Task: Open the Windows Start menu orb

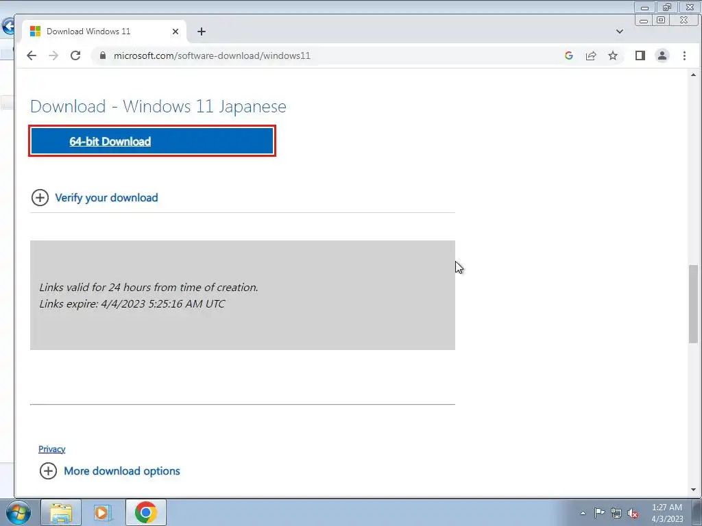Action: point(19,512)
